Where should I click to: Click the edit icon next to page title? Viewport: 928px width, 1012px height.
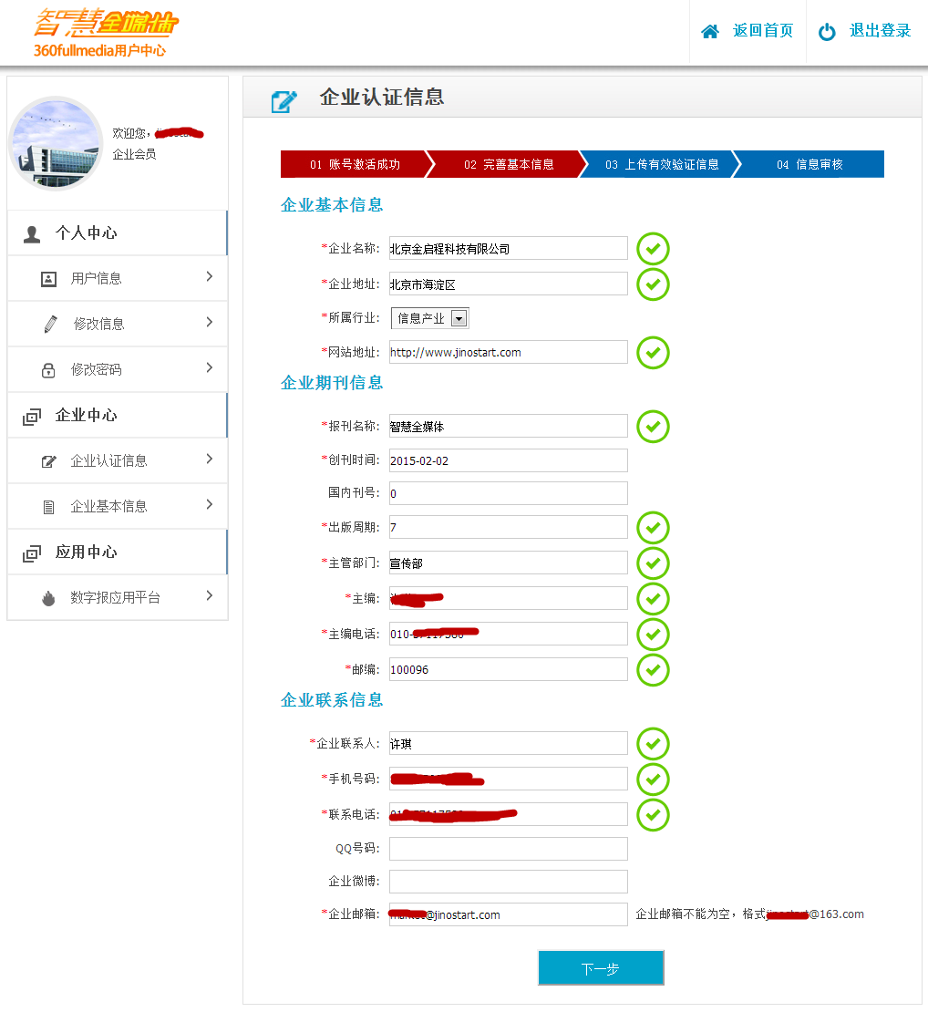[x=284, y=101]
